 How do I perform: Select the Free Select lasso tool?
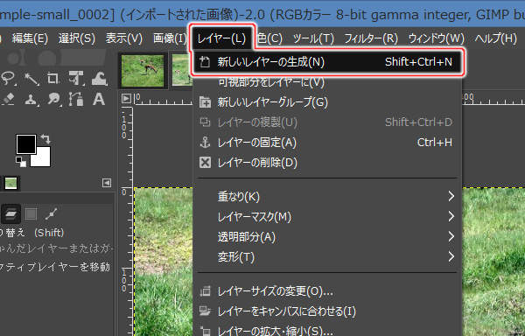[8, 78]
